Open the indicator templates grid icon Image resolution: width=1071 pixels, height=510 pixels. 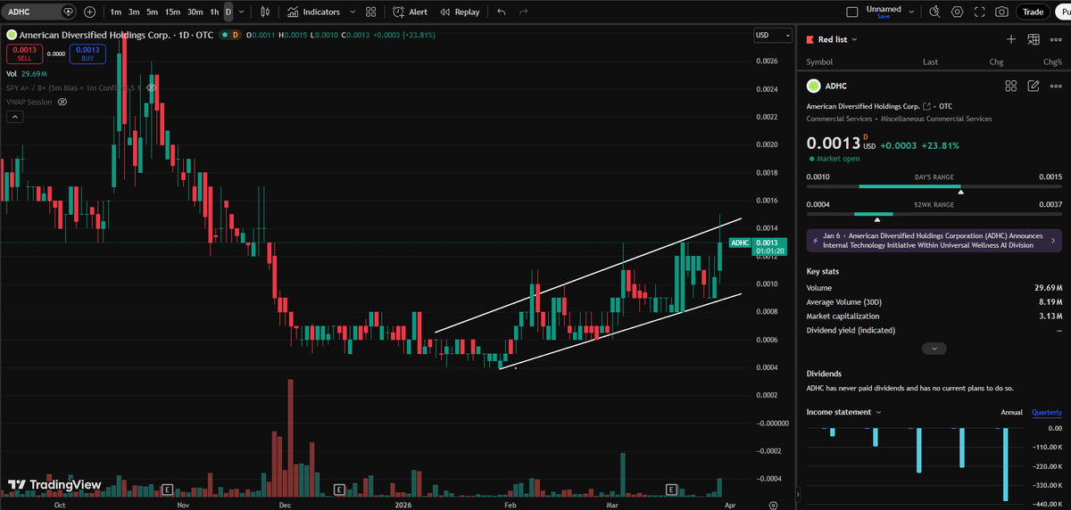(x=370, y=12)
